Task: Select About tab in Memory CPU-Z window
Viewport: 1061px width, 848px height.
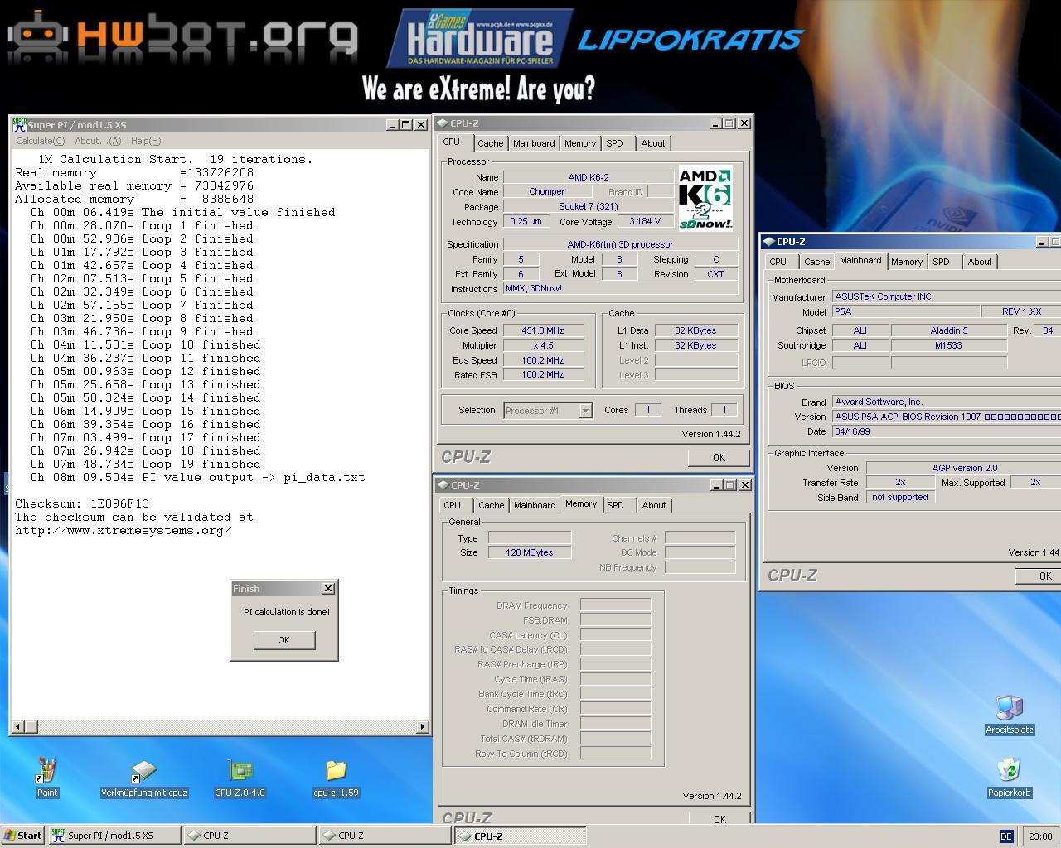Action: click(654, 505)
